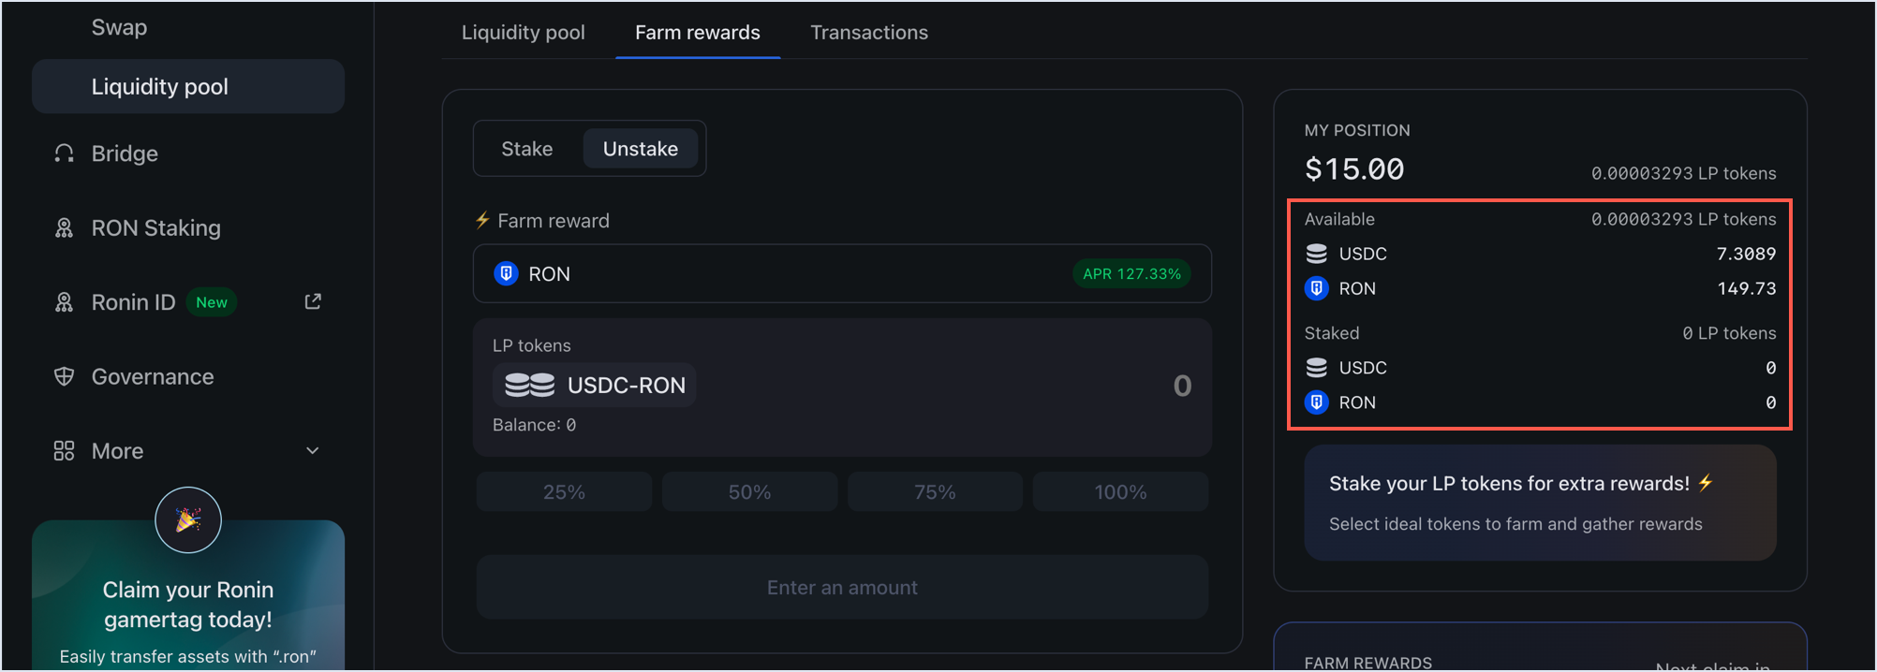Select the 100% amount button
Viewport: 1877px width, 672px height.
(x=1119, y=490)
